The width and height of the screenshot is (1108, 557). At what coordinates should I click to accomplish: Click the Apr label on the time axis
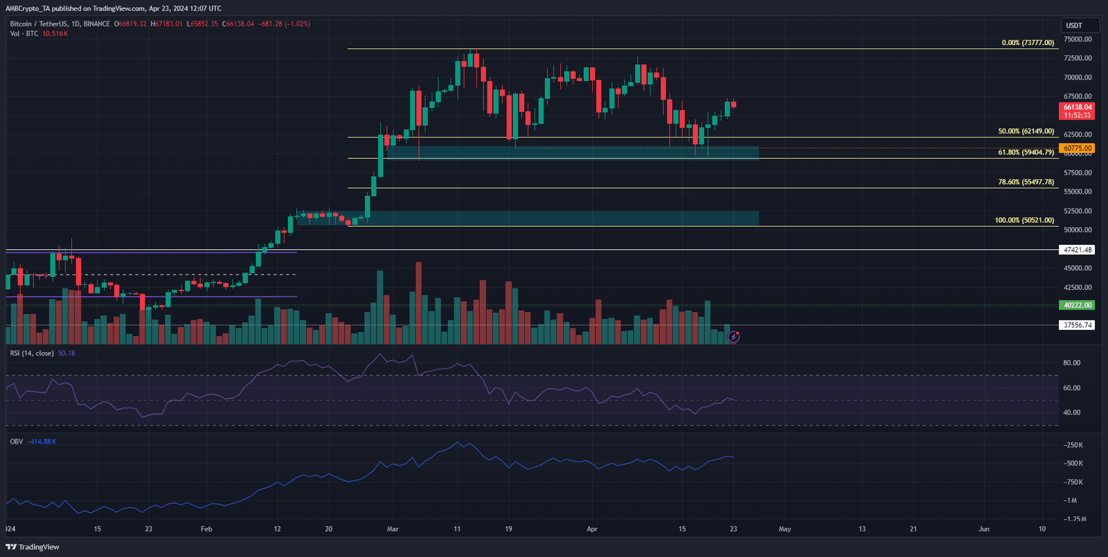[x=592, y=529]
